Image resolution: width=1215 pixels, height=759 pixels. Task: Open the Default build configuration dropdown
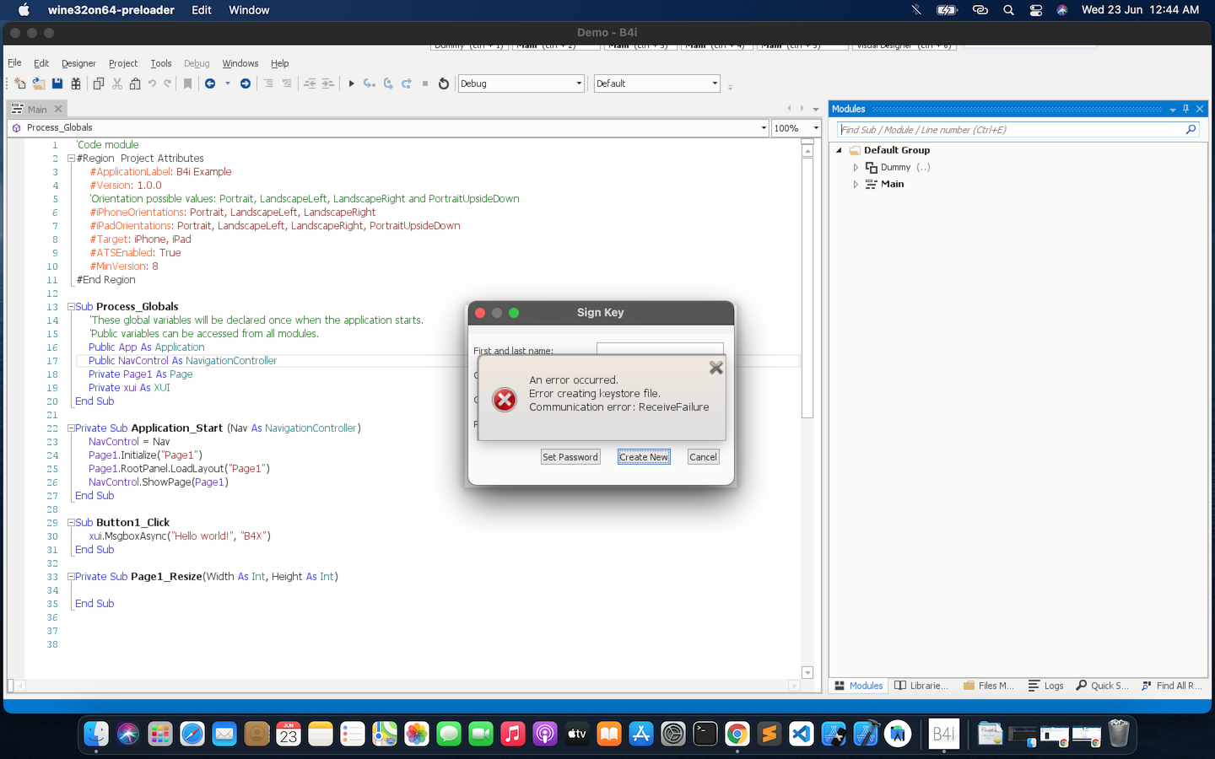(x=656, y=83)
